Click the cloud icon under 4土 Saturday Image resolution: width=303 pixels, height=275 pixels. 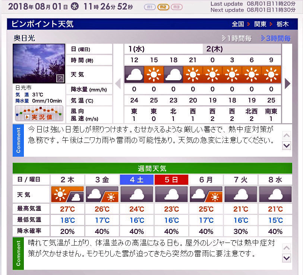(x=136, y=194)
